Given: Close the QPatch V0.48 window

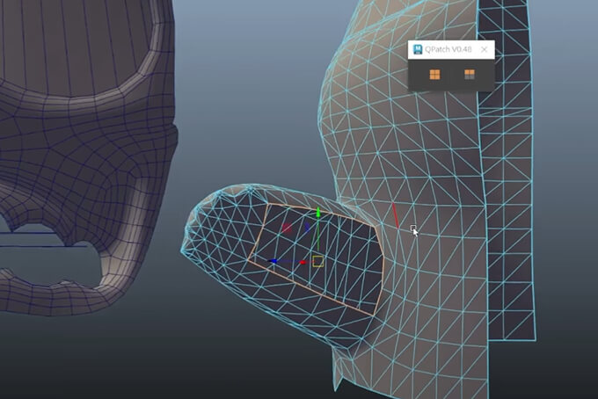Looking at the screenshot, I should point(485,49).
